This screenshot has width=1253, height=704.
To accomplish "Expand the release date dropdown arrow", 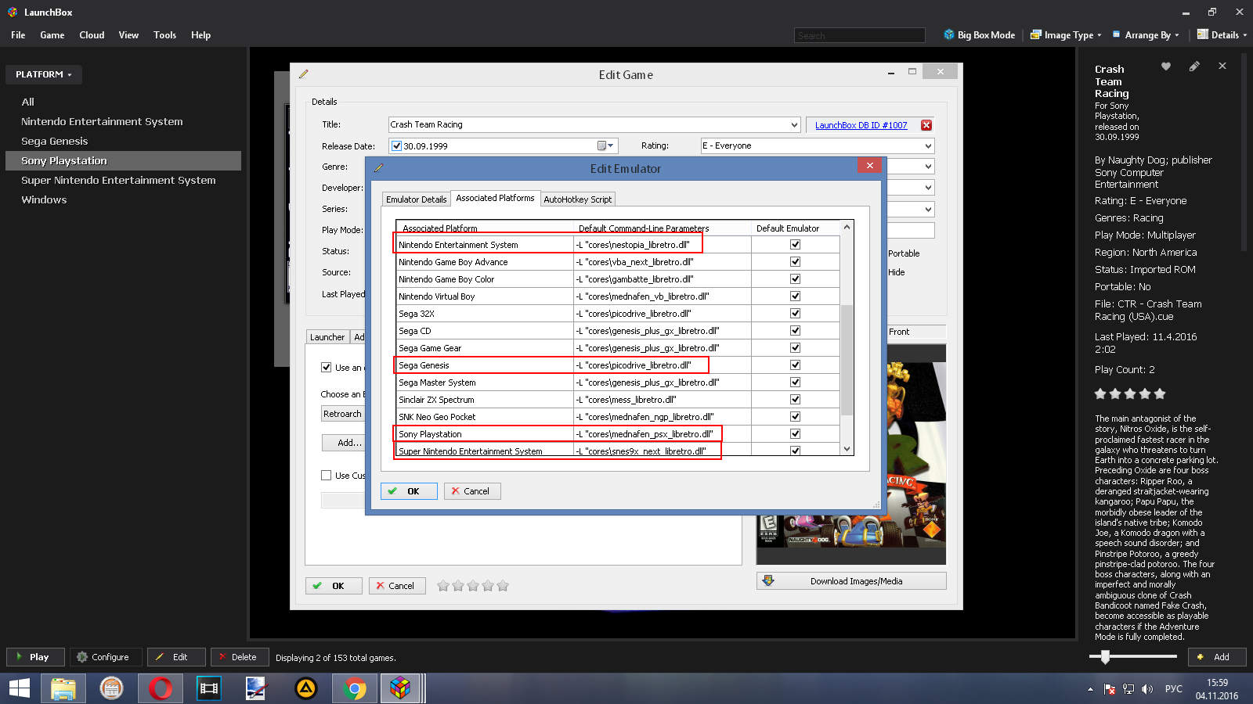I will click(612, 145).
